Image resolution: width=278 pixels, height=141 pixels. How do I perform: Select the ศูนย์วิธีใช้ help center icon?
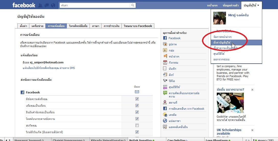[165, 87]
